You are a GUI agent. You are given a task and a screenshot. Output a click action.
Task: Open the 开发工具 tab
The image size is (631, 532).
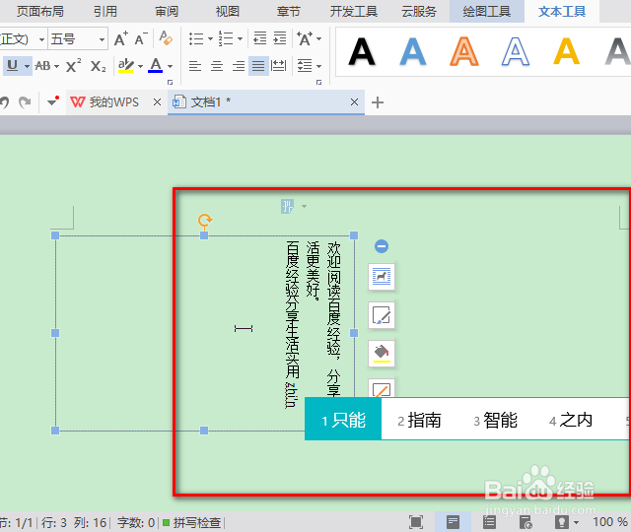coord(354,11)
